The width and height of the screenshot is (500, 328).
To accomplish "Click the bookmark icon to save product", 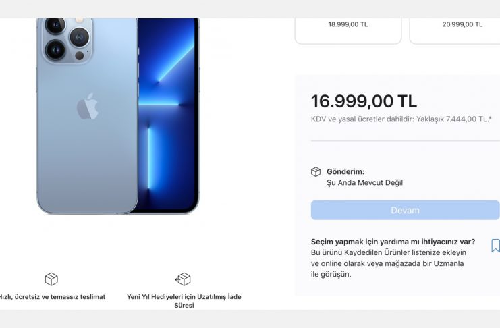I will click(x=495, y=246).
